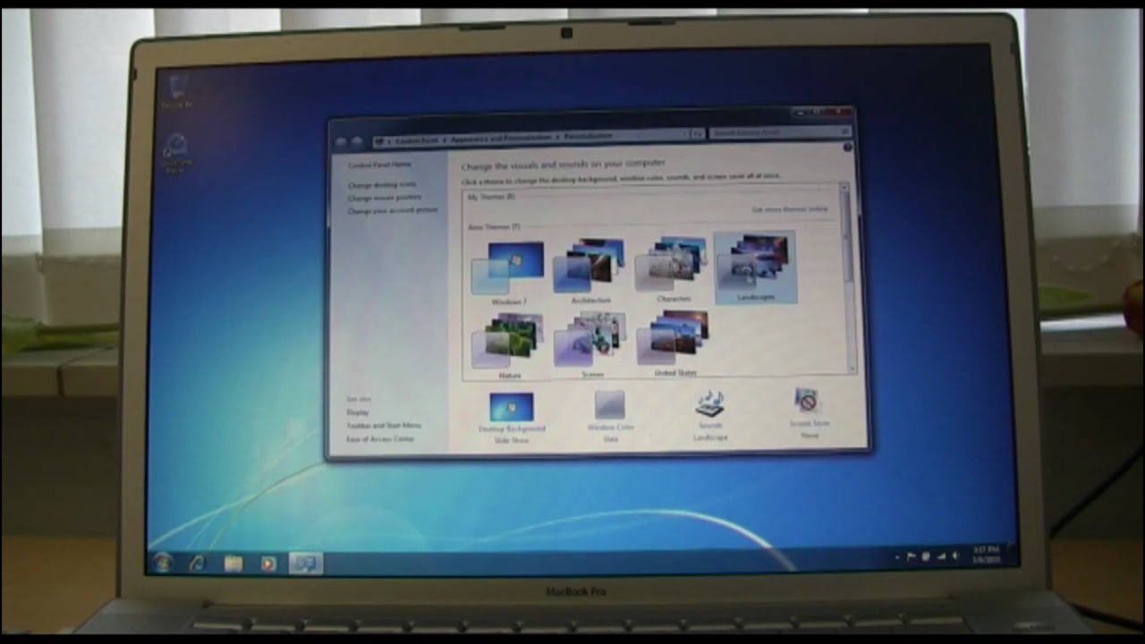Open Change mouse pointers link
1145x644 pixels.
(384, 198)
